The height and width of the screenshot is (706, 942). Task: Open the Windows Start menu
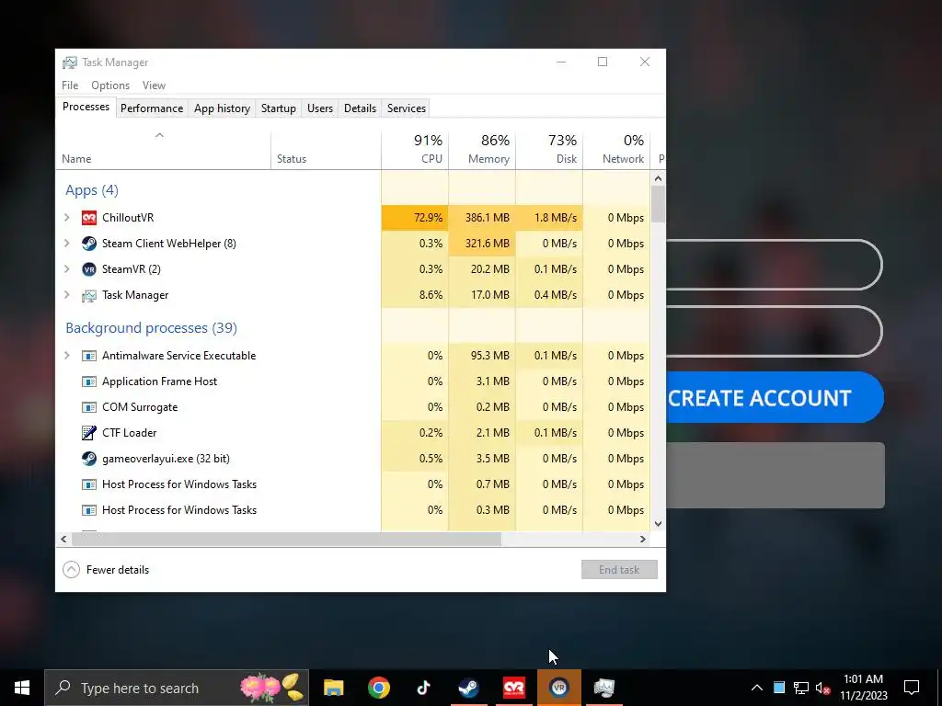point(22,688)
